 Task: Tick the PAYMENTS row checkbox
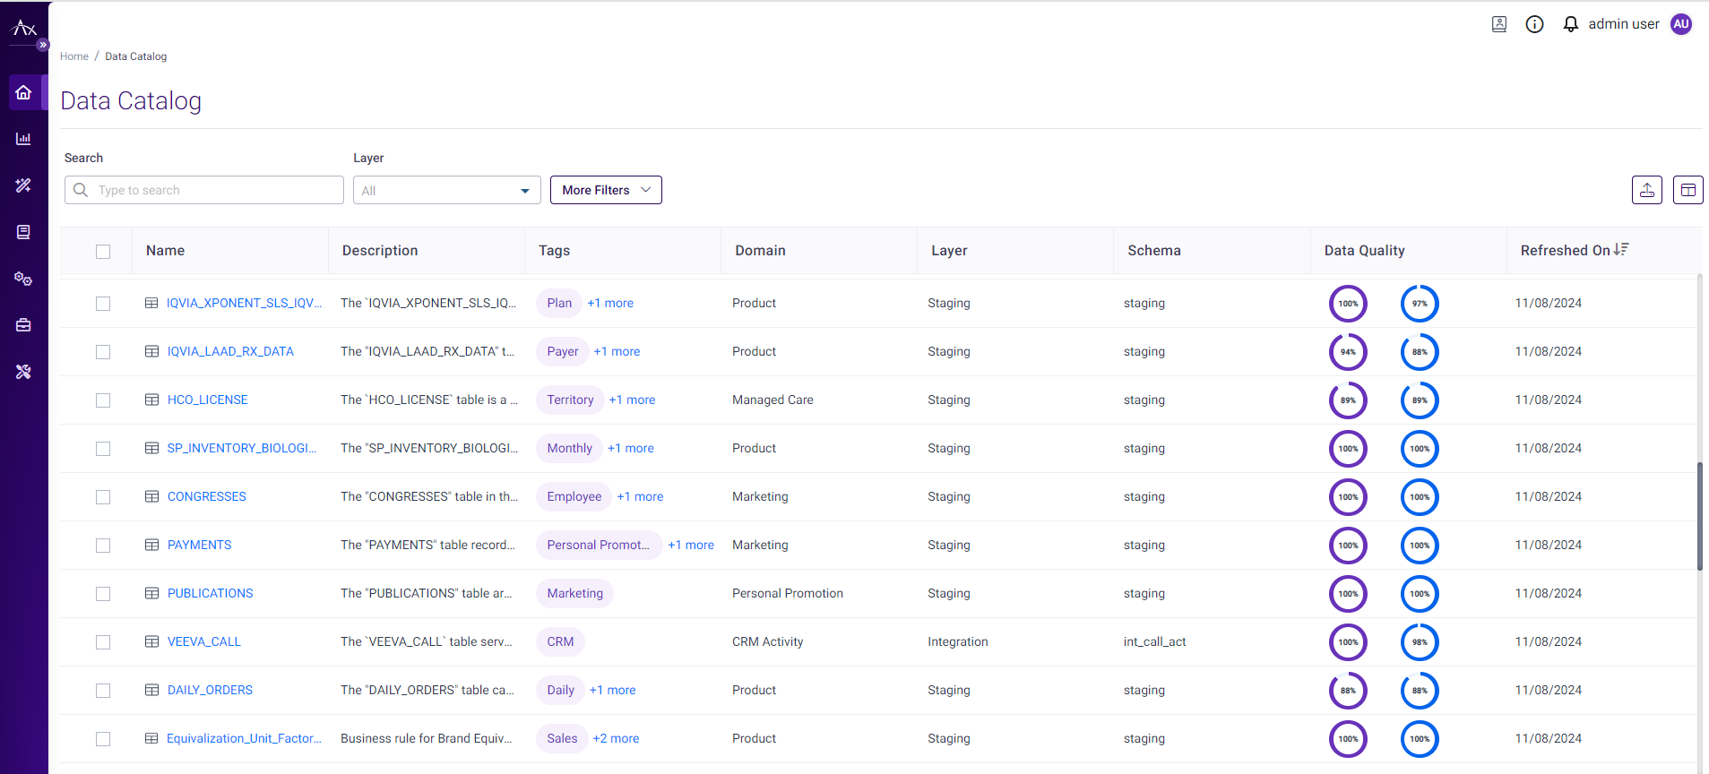(103, 546)
